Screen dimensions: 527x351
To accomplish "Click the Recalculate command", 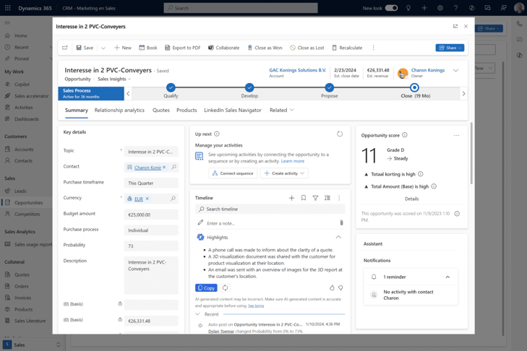I will click(x=347, y=48).
